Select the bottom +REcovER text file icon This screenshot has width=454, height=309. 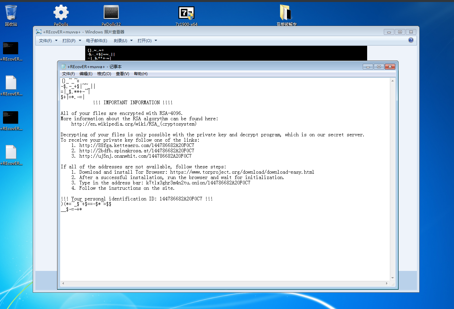point(11,153)
